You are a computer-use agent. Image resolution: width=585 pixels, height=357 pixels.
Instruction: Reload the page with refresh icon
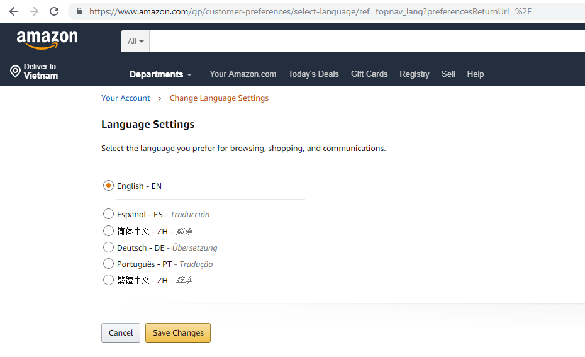click(x=54, y=11)
